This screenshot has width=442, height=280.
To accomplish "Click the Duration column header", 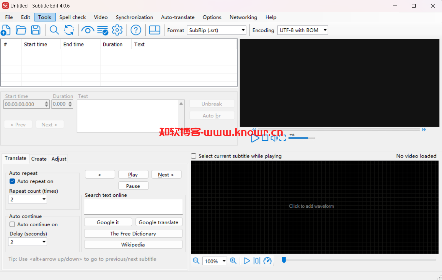I will click(116, 45).
